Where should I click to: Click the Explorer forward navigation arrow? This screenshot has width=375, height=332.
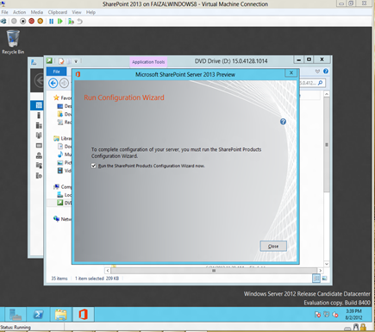pyautogui.click(x=64, y=83)
